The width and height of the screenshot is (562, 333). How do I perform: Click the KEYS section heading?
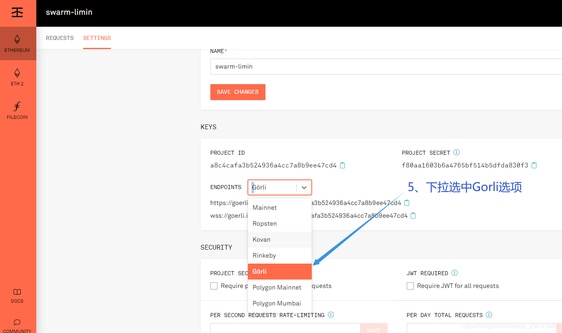[208, 127]
